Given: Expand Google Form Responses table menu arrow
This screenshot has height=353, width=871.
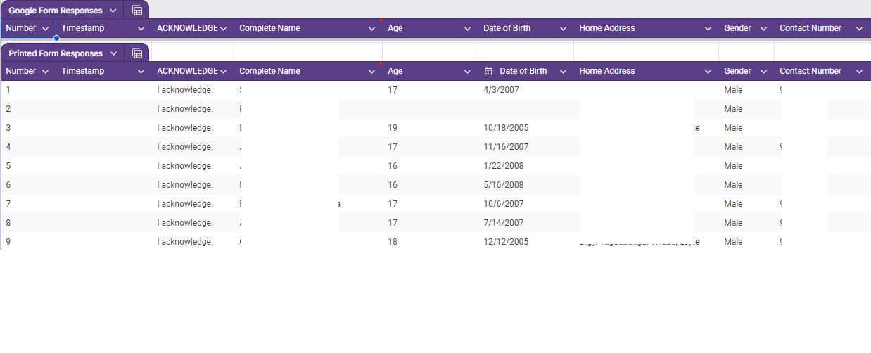Looking at the screenshot, I should [x=113, y=11].
